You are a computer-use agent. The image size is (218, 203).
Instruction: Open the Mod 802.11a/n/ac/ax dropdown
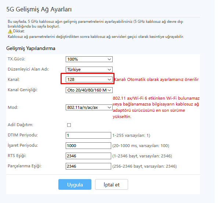pyautogui.click(x=89, y=107)
